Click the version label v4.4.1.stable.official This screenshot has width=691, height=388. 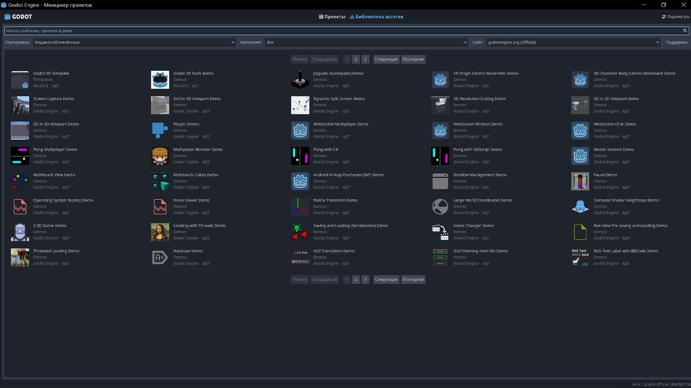(661, 384)
